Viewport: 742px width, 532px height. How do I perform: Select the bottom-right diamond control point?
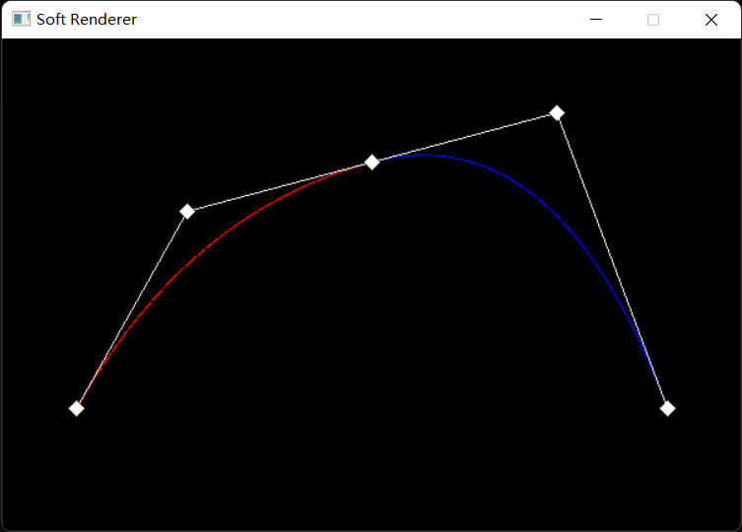click(x=667, y=408)
